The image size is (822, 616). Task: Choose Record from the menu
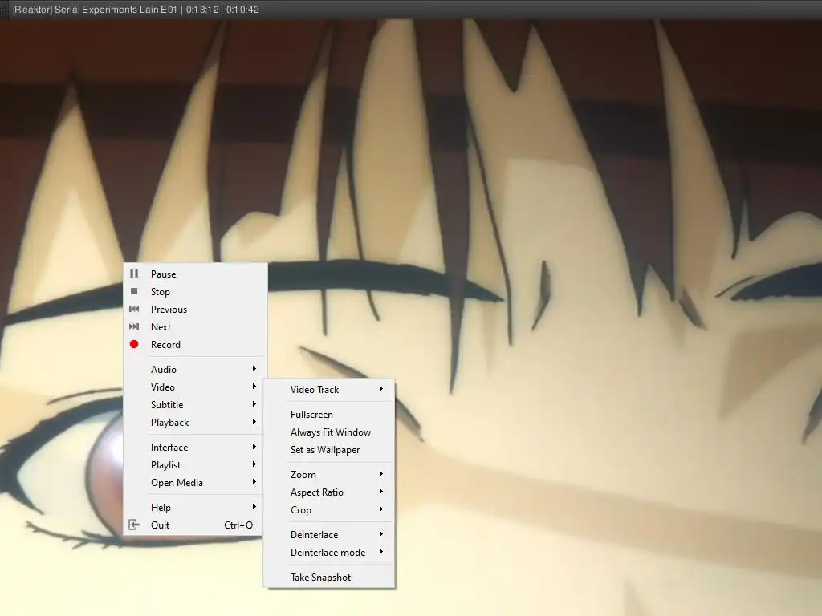click(x=196, y=345)
